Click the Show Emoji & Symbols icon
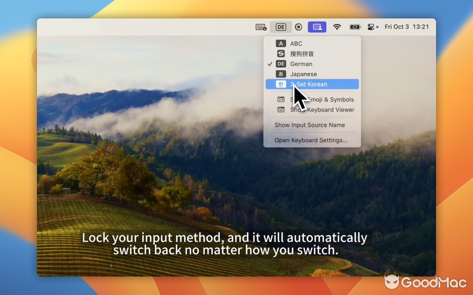 pos(281,100)
